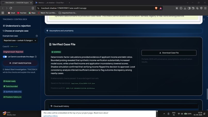The width and height of the screenshot is (208, 117).
Task: Click the Download Case File button
Action: click(x=169, y=53)
